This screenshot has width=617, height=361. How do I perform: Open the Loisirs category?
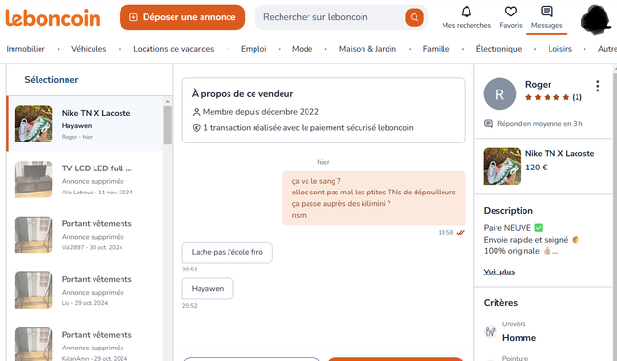click(x=559, y=49)
